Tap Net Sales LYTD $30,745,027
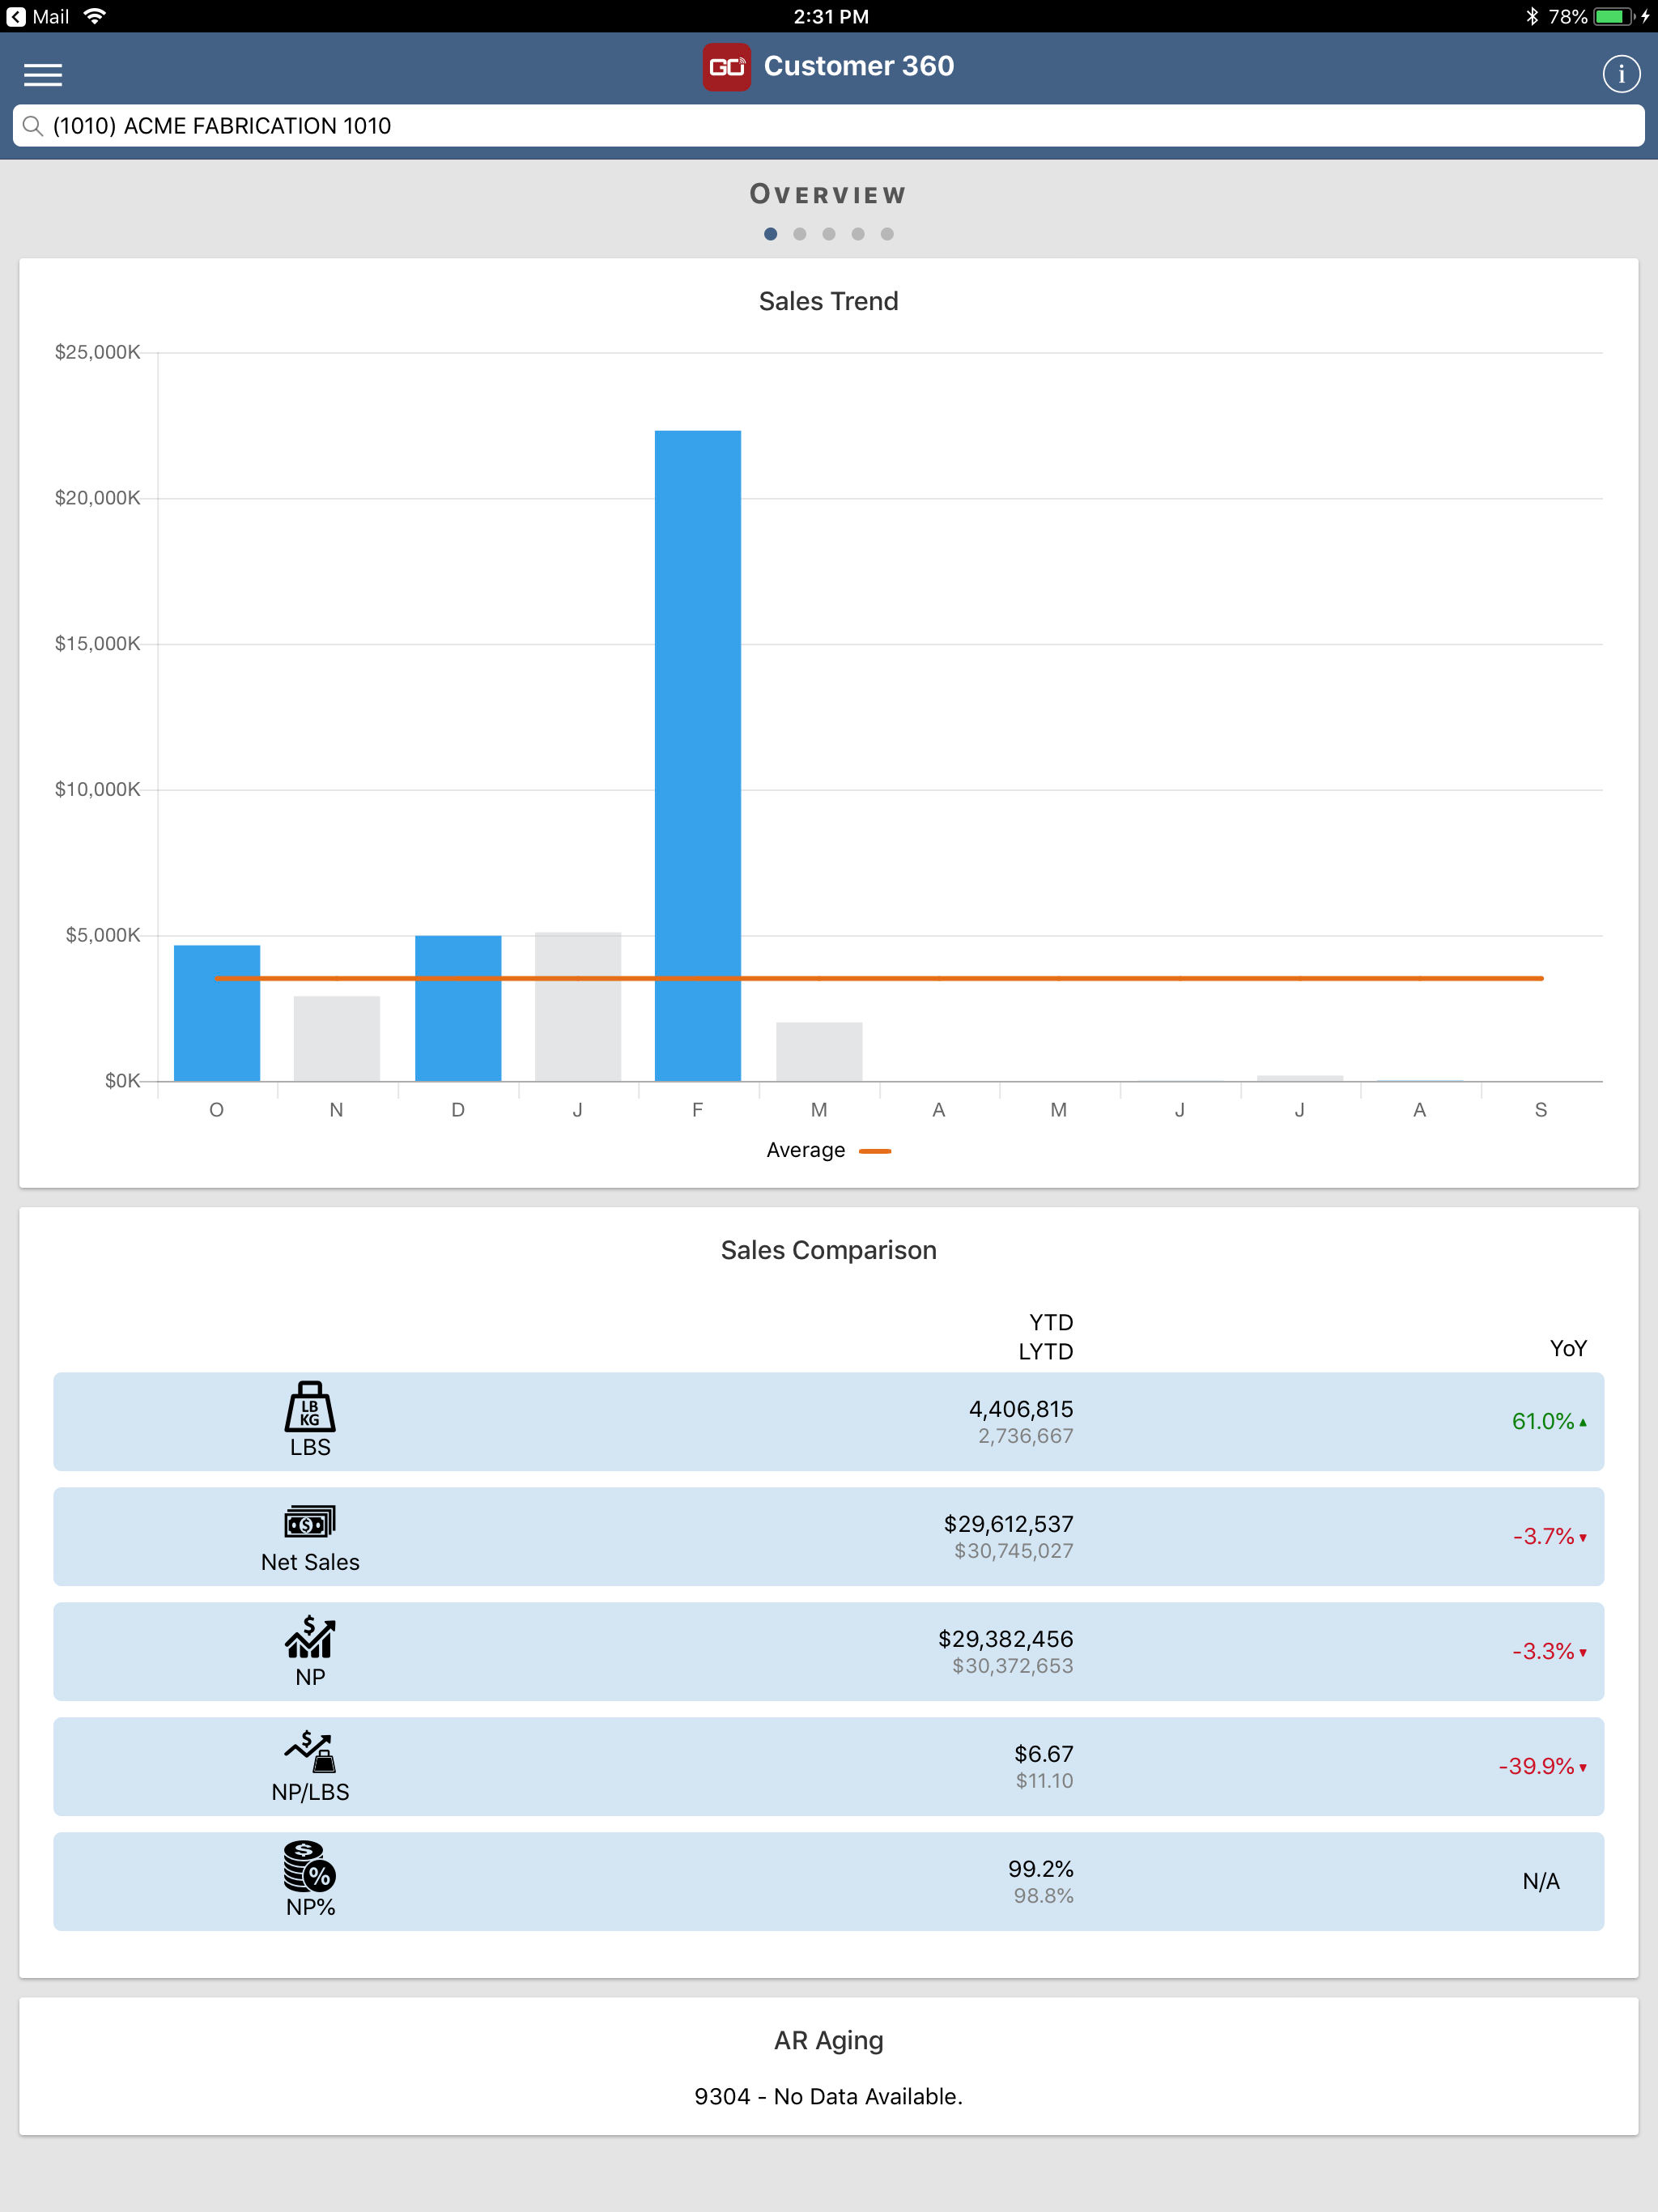 click(1014, 1551)
